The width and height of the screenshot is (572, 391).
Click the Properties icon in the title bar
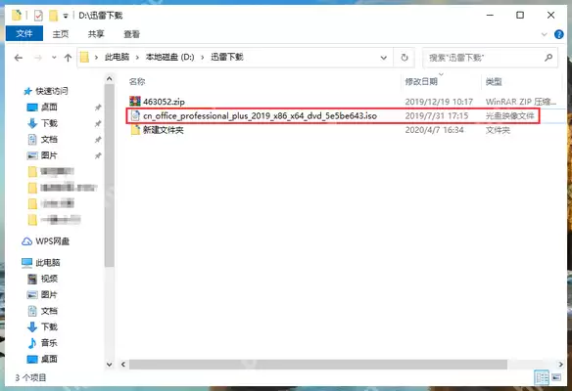(x=38, y=16)
